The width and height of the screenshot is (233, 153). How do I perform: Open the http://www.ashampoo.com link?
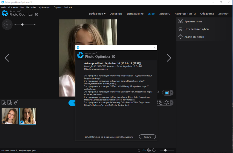96,69
